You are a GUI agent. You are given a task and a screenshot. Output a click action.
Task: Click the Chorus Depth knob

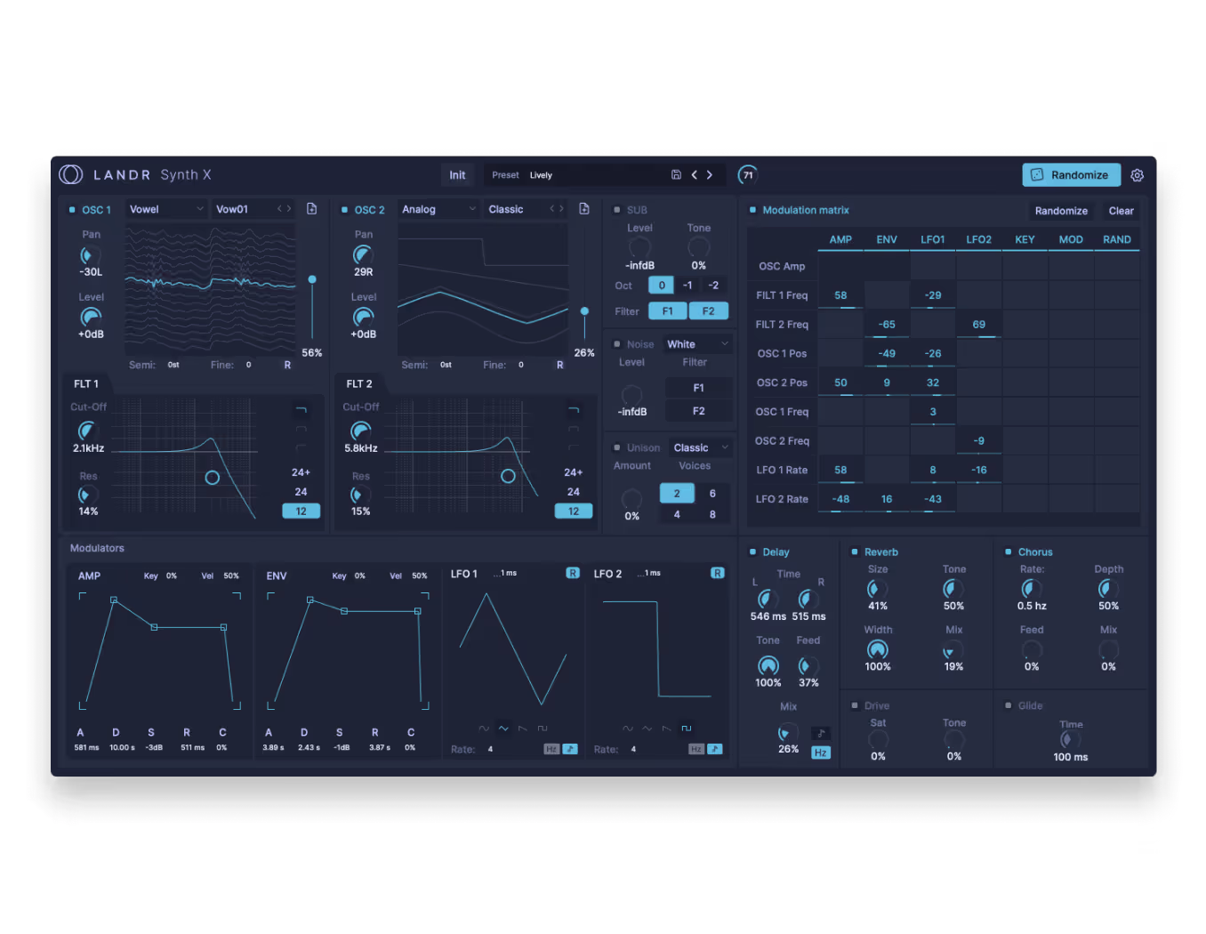click(1108, 589)
